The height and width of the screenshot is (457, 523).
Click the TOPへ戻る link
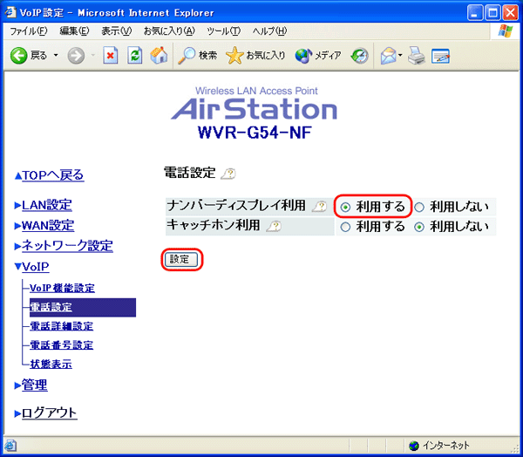click(x=52, y=175)
